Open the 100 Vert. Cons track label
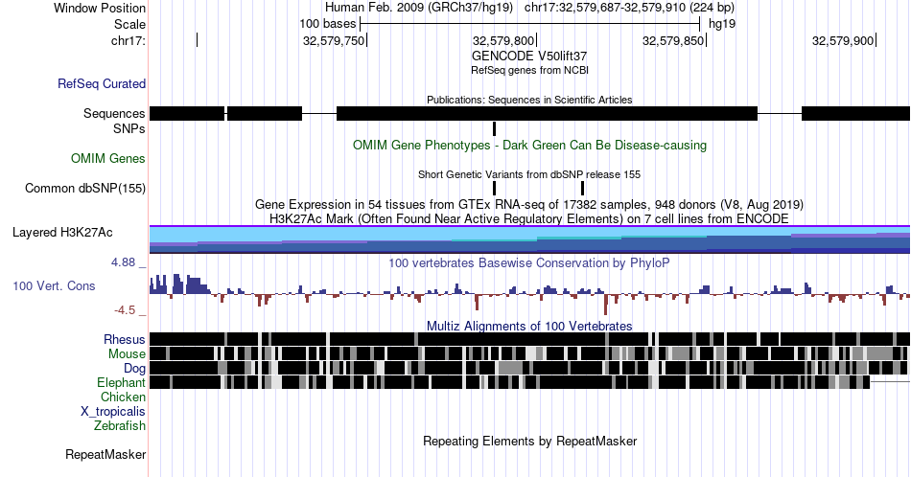This screenshot has width=911, height=477. [x=54, y=285]
